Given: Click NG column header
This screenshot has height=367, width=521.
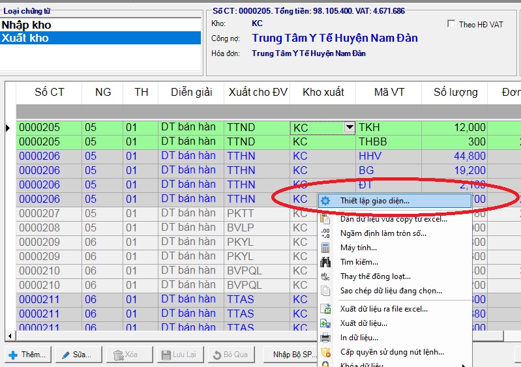Looking at the screenshot, I should click(102, 93).
